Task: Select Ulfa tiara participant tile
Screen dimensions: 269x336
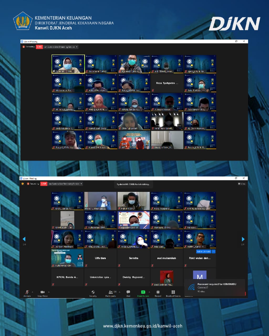Action: click(100, 258)
